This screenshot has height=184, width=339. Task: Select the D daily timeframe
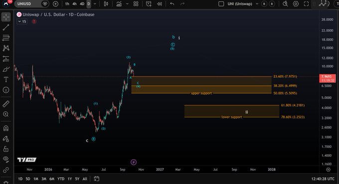click(x=89, y=3)
